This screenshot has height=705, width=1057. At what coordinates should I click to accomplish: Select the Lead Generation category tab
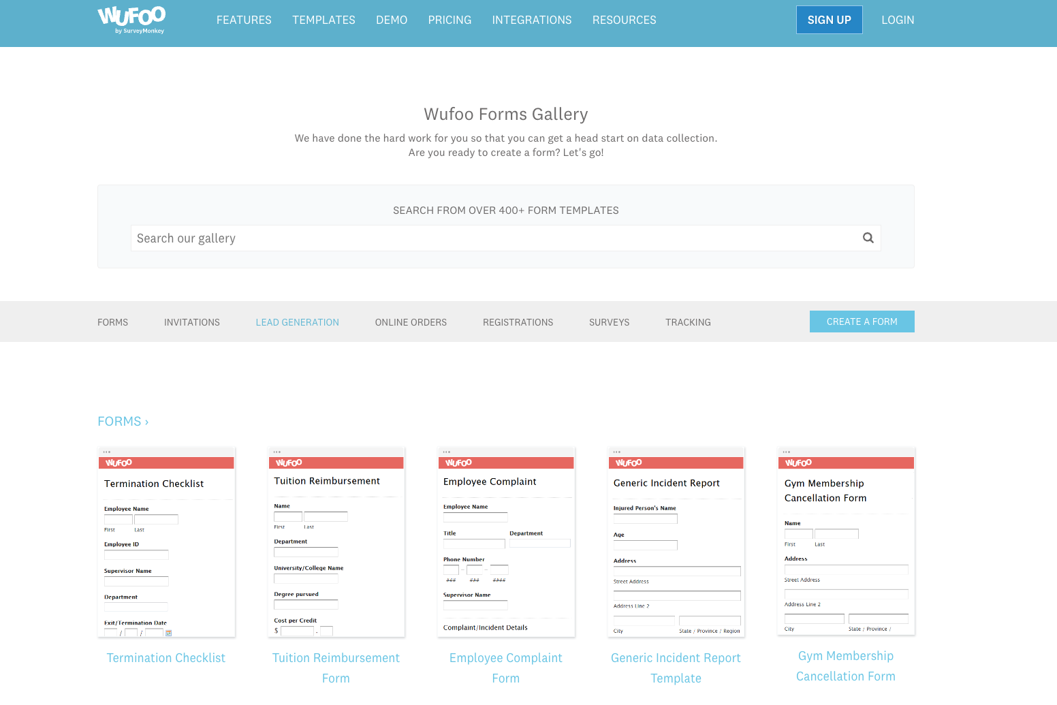pos(298,322)
